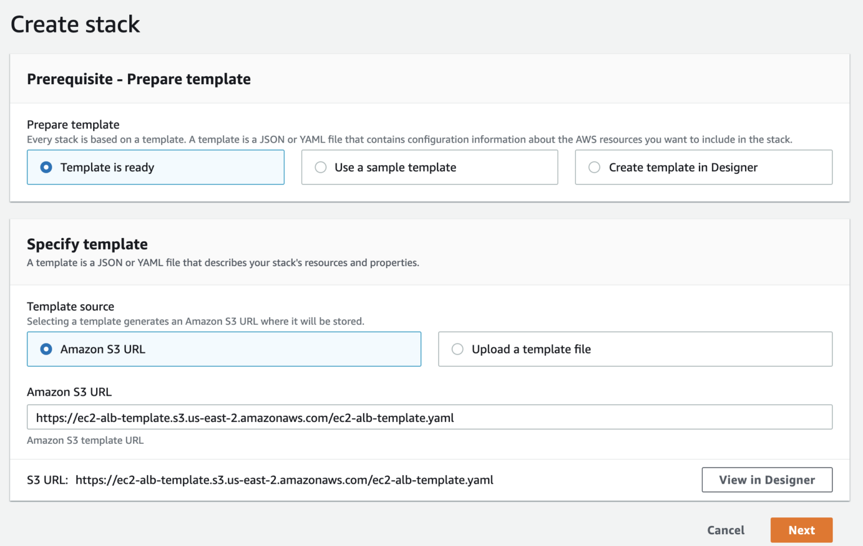Select Create template in Designer option
The image size is (863, 546).
pyautogui.click(x=594, y=167)
